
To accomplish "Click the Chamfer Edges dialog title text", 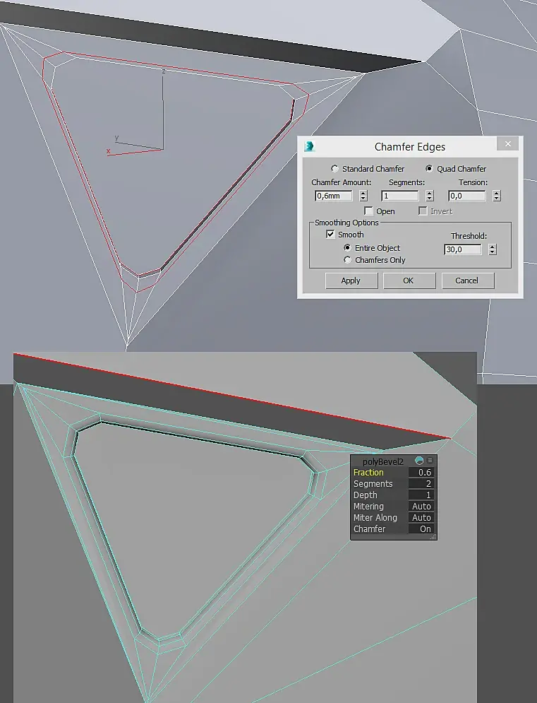I will tap(410, 147).
